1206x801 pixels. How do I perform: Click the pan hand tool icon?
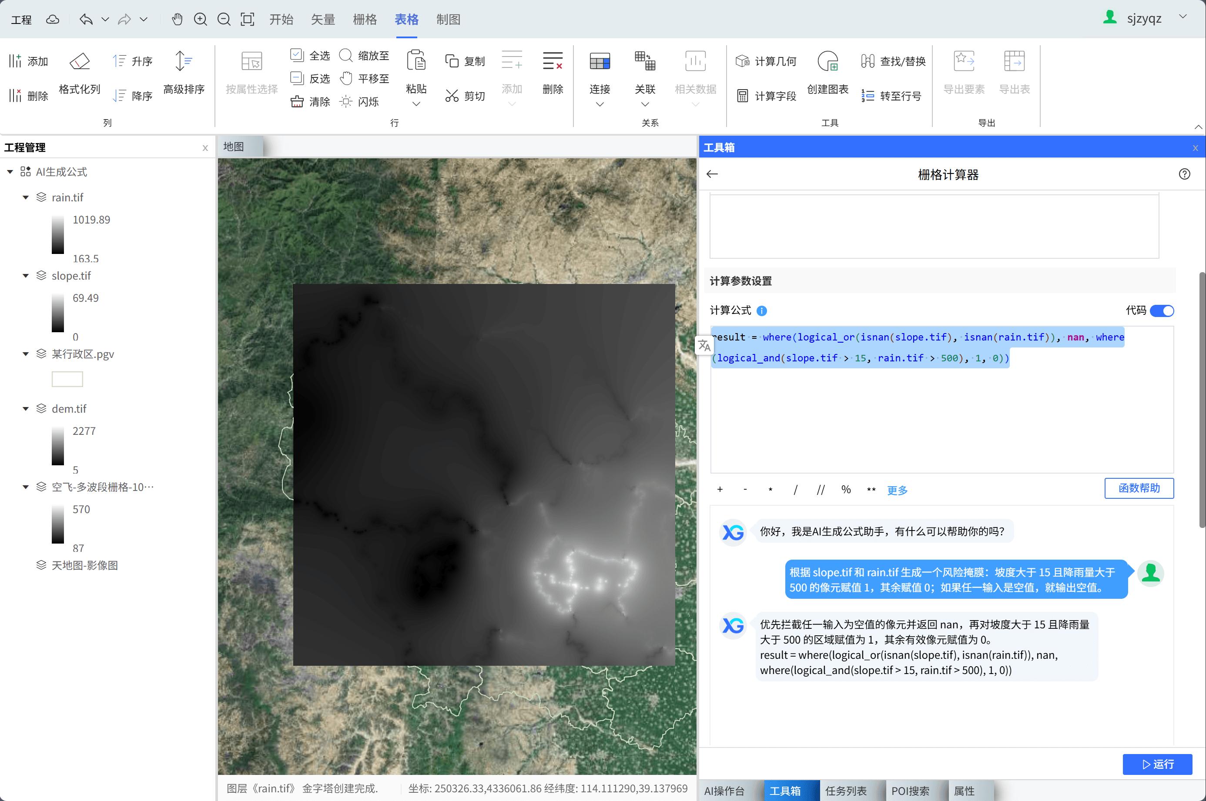(x=177, y=20)
